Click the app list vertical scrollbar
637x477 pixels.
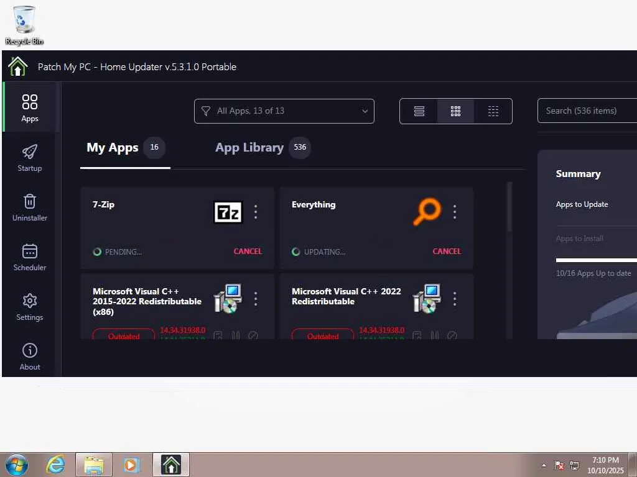509,207
